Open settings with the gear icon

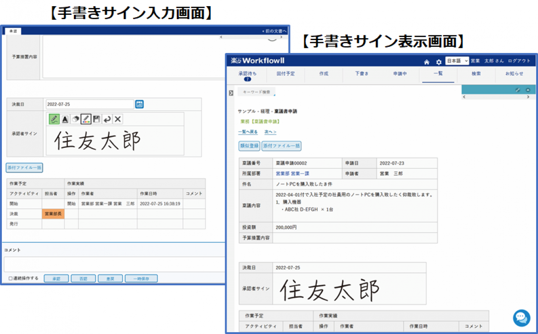pyautogui.click(x=438, y=62)
